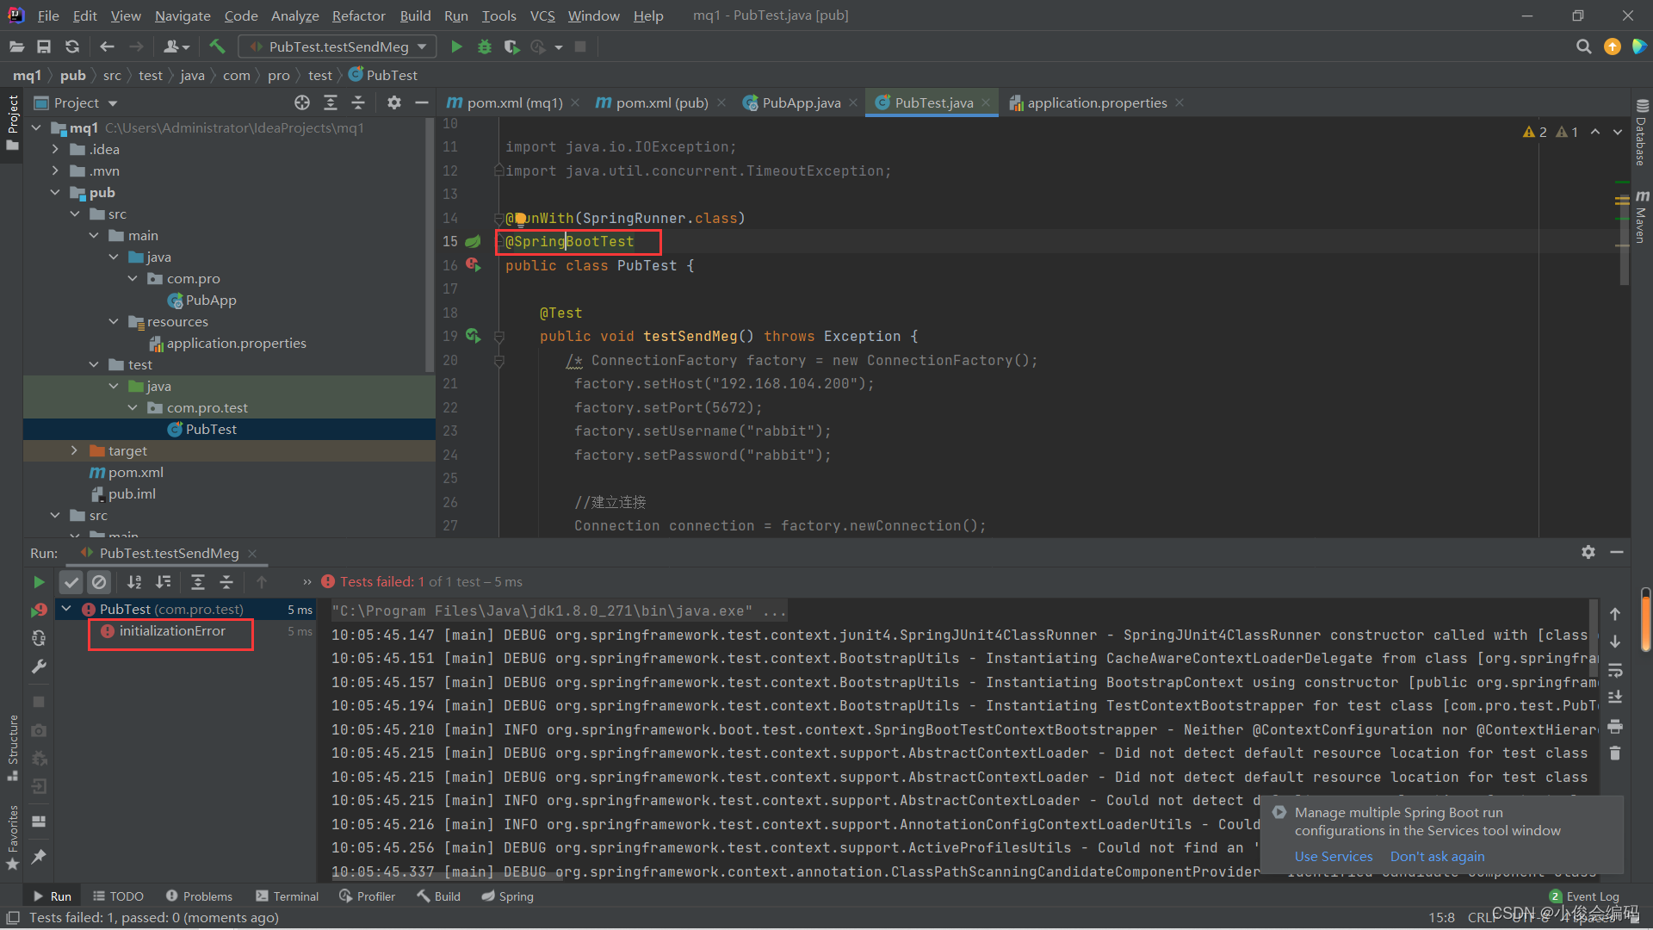Screen dimensions: 1653x930
Task: Build project with the hammer icon
Action: coord(217,46)
